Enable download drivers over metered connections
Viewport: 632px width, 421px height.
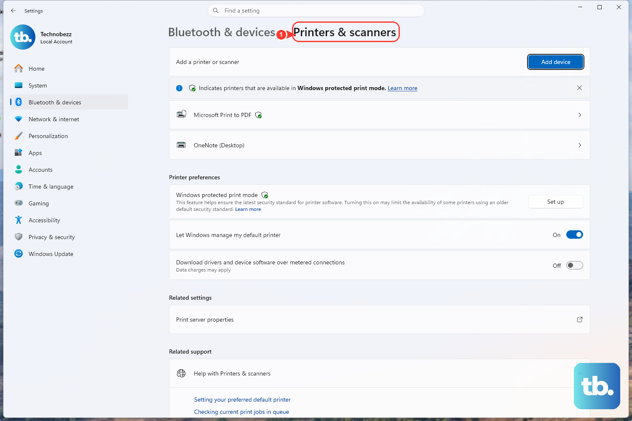click(575, 265)
